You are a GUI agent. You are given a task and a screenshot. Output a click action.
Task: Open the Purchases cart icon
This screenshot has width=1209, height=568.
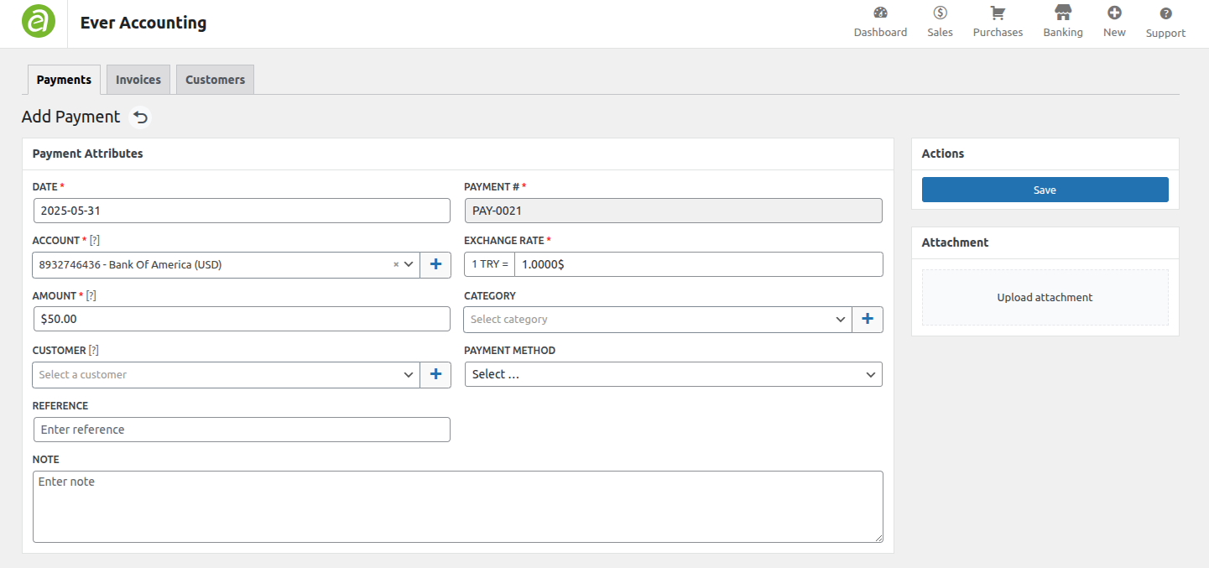(x=997, y=23)
